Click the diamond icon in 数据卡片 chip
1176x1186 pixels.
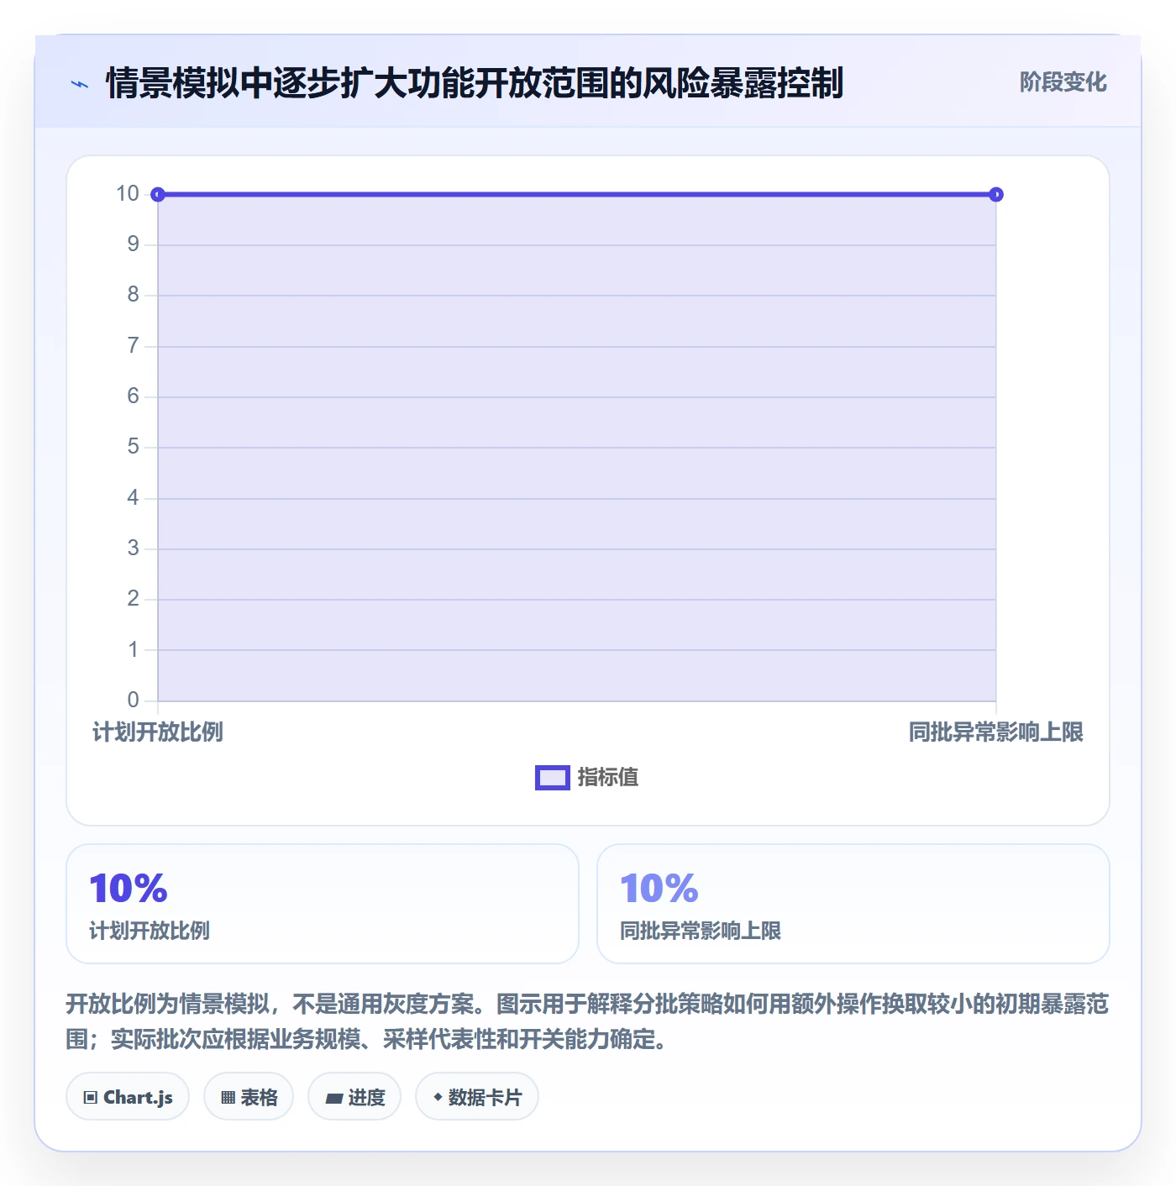coord(438,1097)
